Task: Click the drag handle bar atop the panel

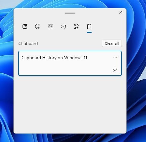Action: (x=70, y=13)
